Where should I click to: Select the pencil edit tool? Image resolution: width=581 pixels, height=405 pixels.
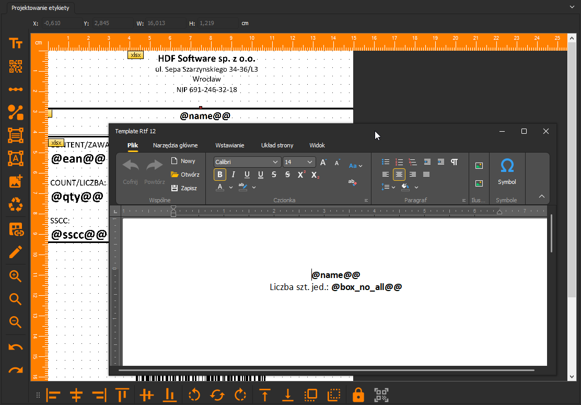pyautogui.click(x=16, y=252)
